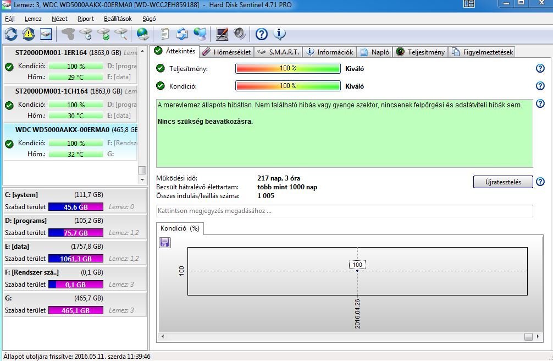Switch to the Áttekintés tab
This screenshot has height=361, width=553.
coord(175,51)
